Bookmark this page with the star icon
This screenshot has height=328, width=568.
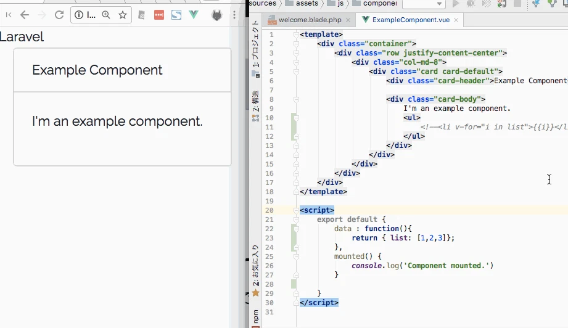tap(123, 15)
